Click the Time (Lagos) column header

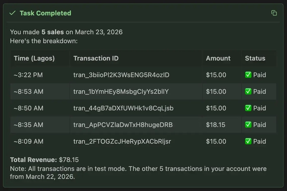click(34, 58)
